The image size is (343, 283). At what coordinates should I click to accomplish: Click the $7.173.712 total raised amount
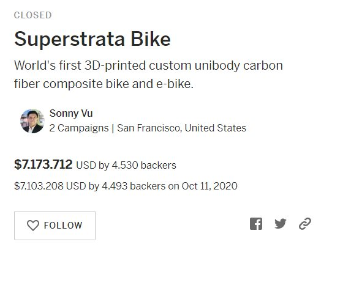tap(43, 164)
